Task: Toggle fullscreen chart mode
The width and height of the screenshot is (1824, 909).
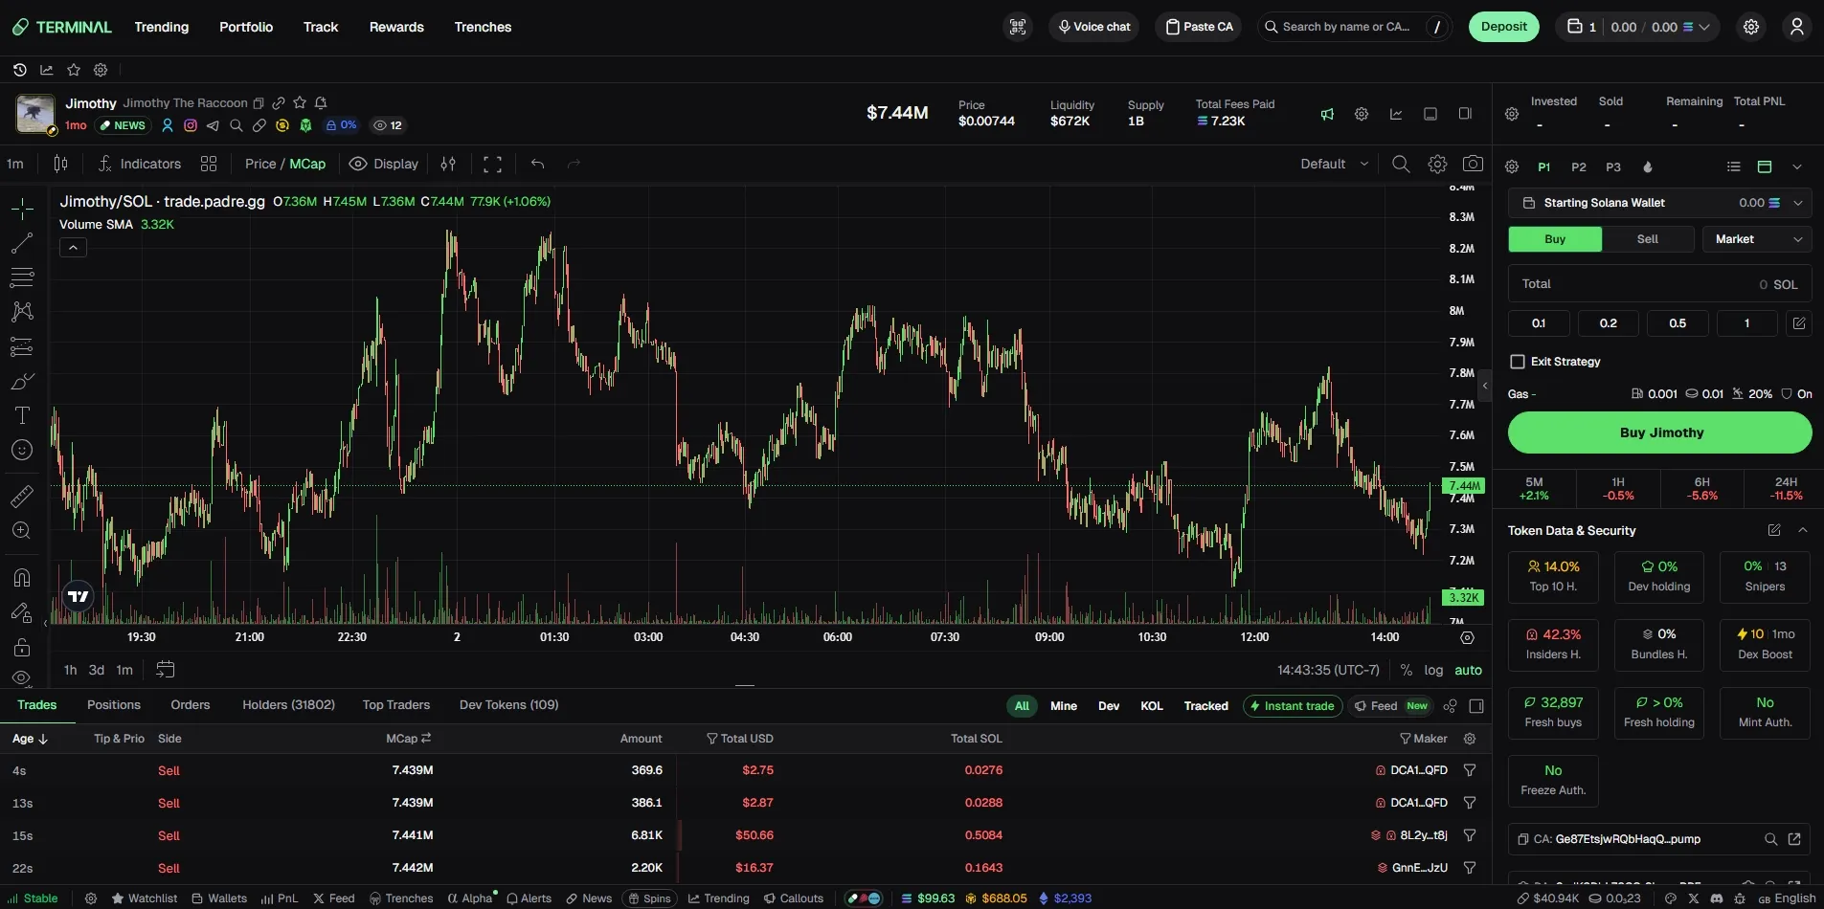Action: point(492,164)
